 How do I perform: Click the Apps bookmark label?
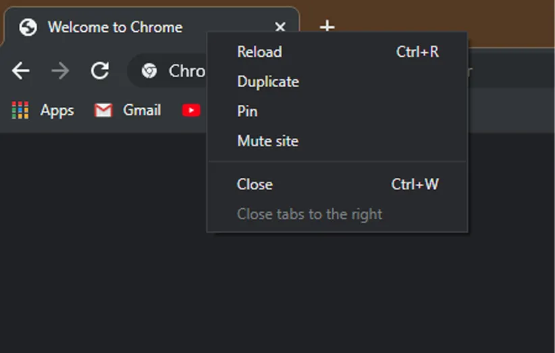[x=57, y=110]
